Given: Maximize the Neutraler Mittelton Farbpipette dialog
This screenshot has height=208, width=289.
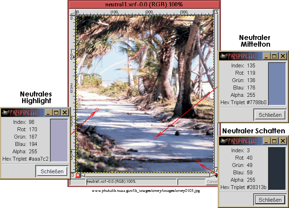Looking at the screenshot, I should [x=275, y=56].
